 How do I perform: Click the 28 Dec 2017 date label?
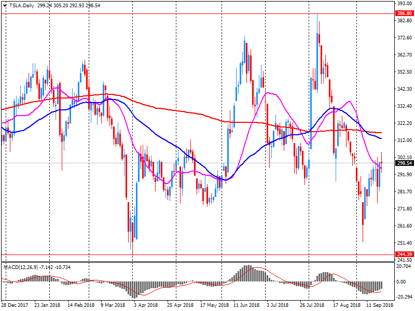click(16, 306)
